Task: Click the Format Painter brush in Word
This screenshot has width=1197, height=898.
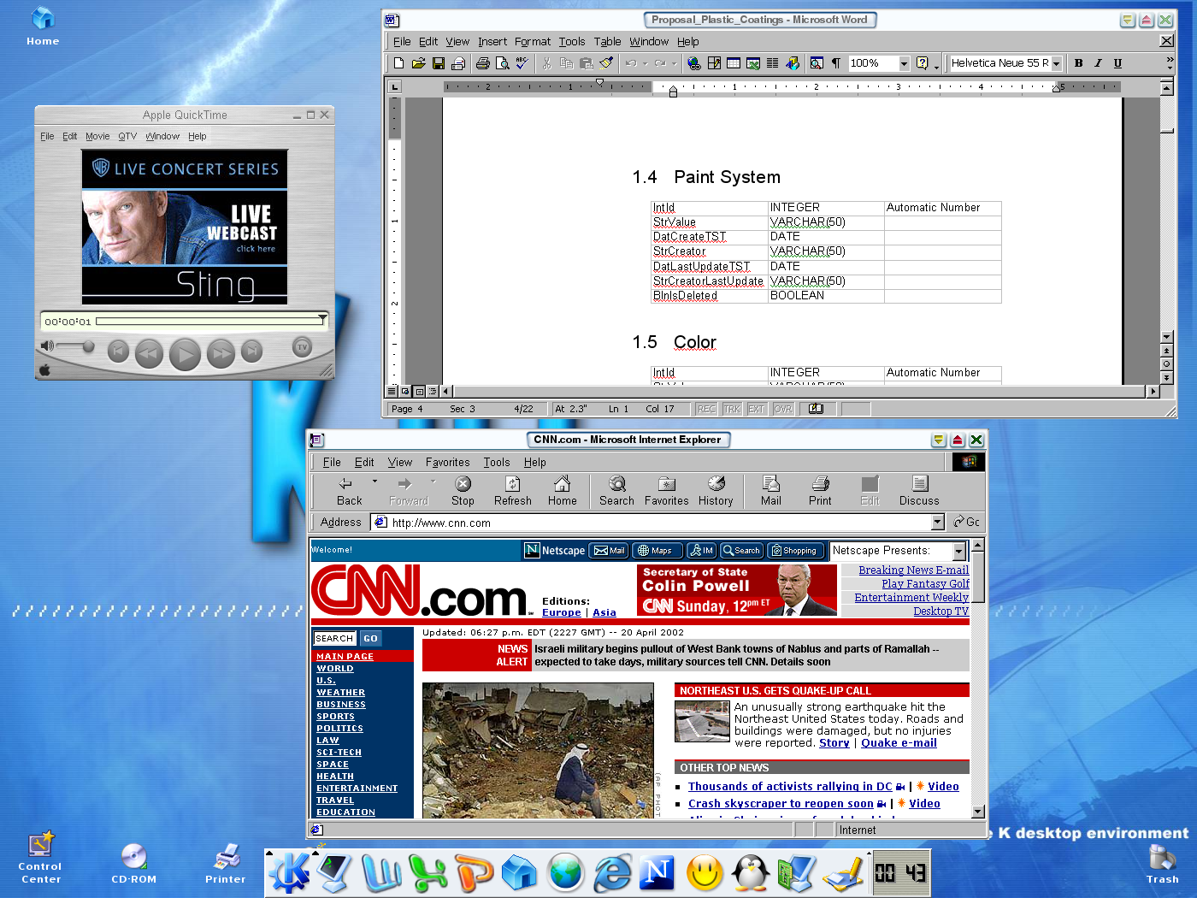Action: click(x=606, y=63)
